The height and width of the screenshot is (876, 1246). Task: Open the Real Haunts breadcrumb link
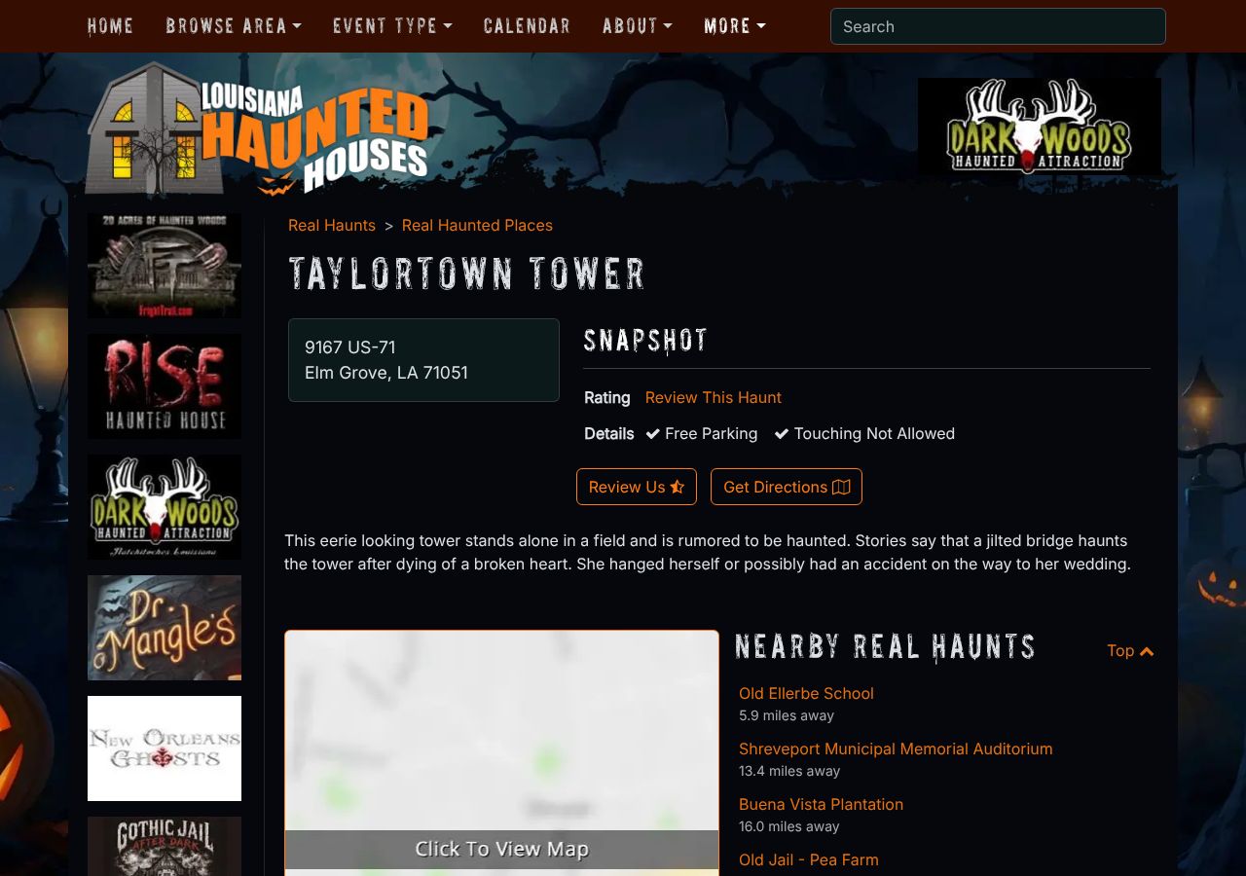pyautogui.click(x=332, y=225)
